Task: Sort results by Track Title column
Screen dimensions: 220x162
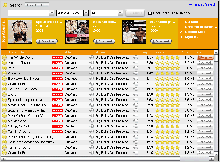Action: click(36, 52)
